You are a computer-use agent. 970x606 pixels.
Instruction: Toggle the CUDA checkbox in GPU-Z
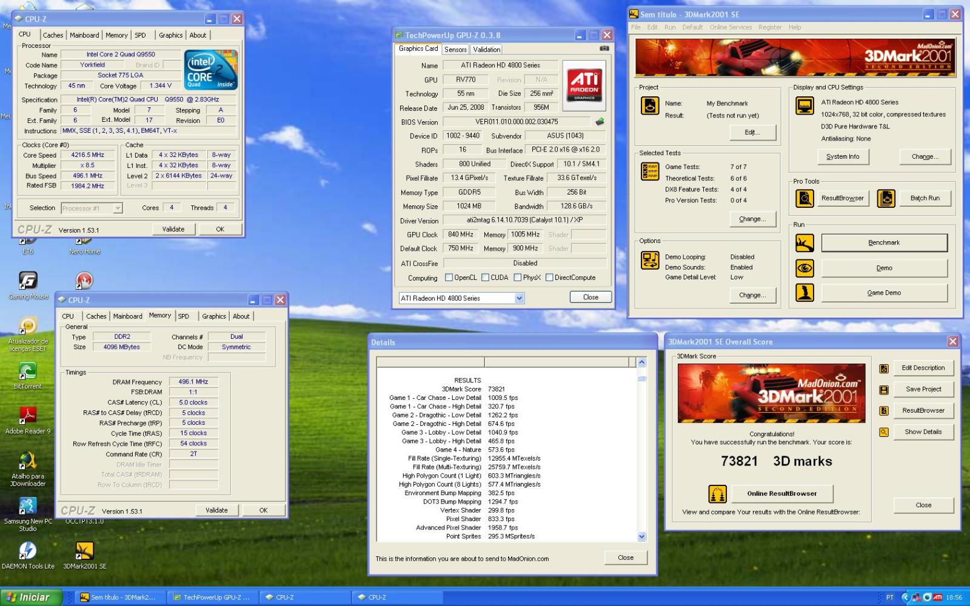pos(485,278)
